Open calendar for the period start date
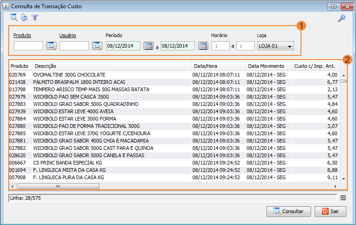The height and width of the screenshot is (225, 356). click(148, 46)
